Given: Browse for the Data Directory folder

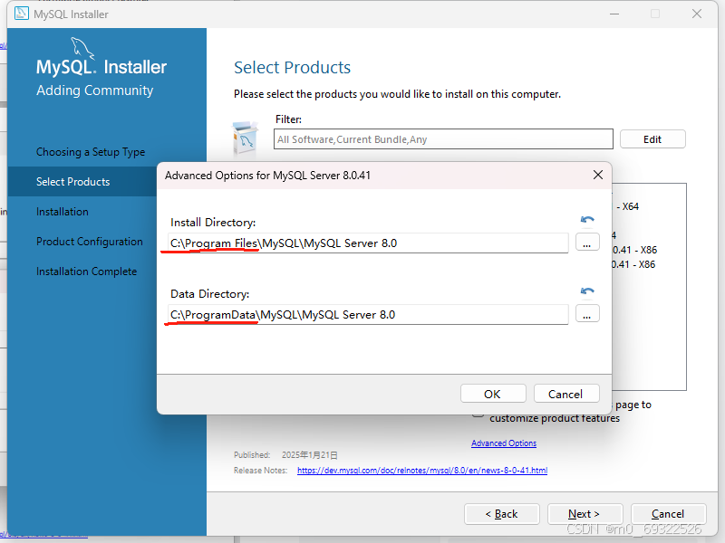Looking at the screenshot, I should point(587,314).
